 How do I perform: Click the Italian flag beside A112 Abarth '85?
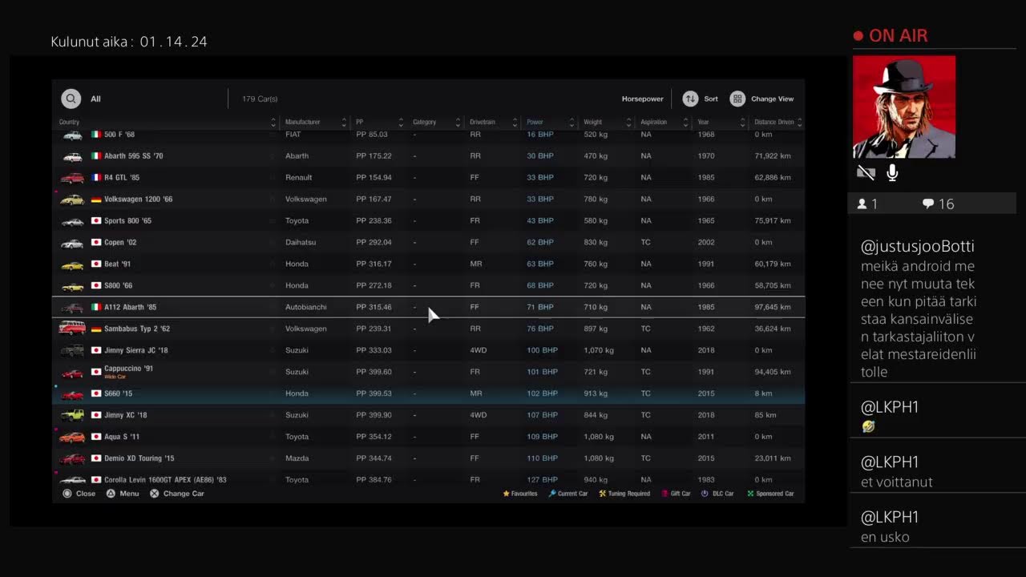[x=96, y=307]
